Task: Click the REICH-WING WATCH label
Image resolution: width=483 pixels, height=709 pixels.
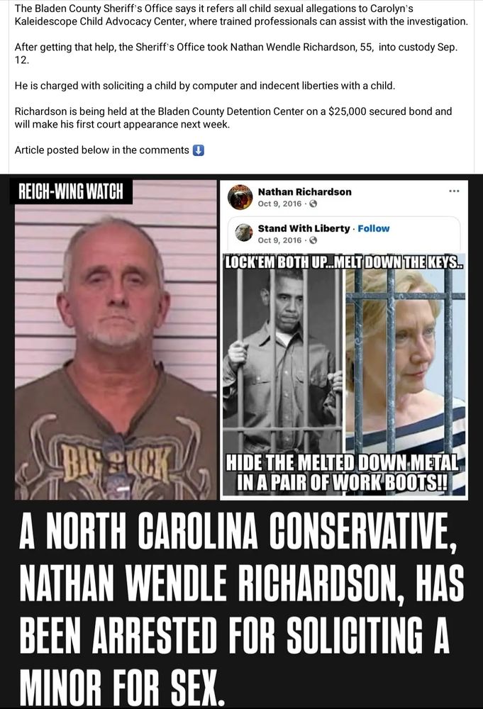Action: point(70,191)
